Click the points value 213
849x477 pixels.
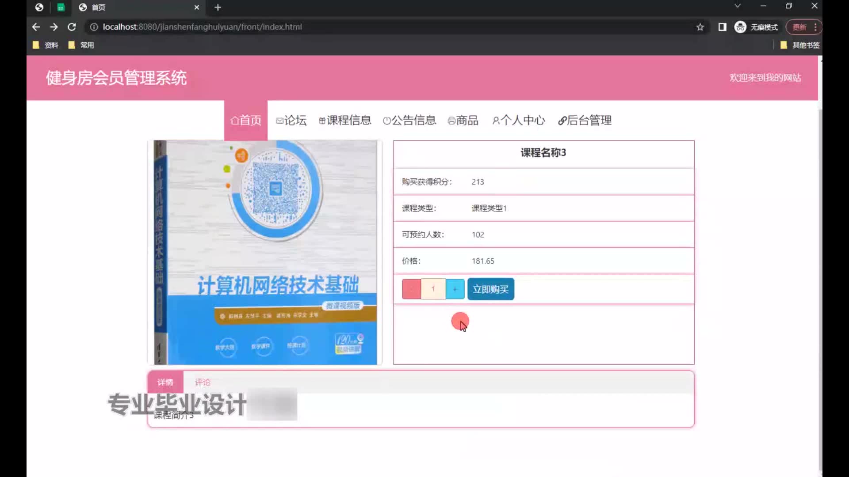[x=478, y=182]
